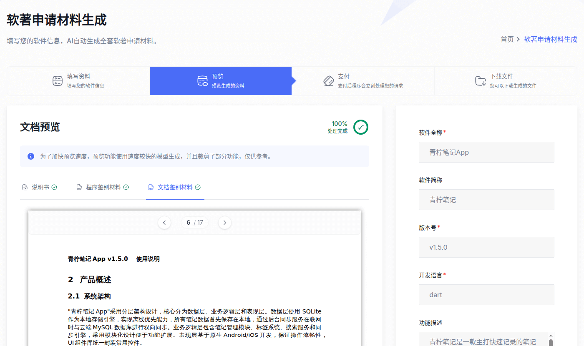Click the 青柠笔记 App v1.5.0 document header
This screenshot has width=584, height=346.
pyautogui.click(x=98, y=259)
